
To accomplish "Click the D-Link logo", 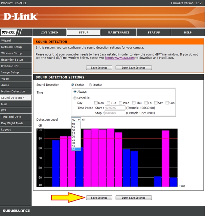I will [21, 16].
